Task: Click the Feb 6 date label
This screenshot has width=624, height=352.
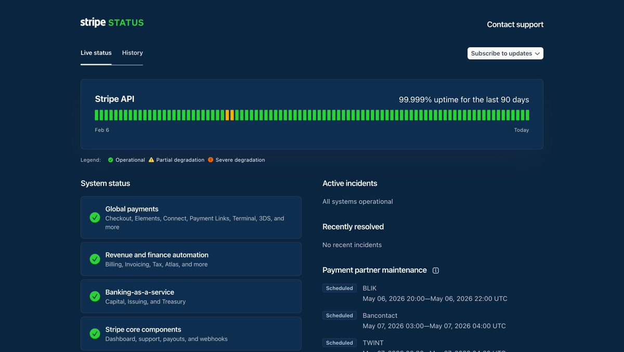Action: (102, 130)
